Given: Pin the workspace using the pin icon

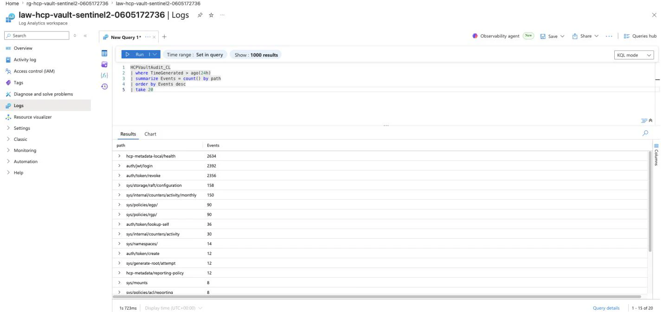Looking at the screenshot, I should coord(200,15).
